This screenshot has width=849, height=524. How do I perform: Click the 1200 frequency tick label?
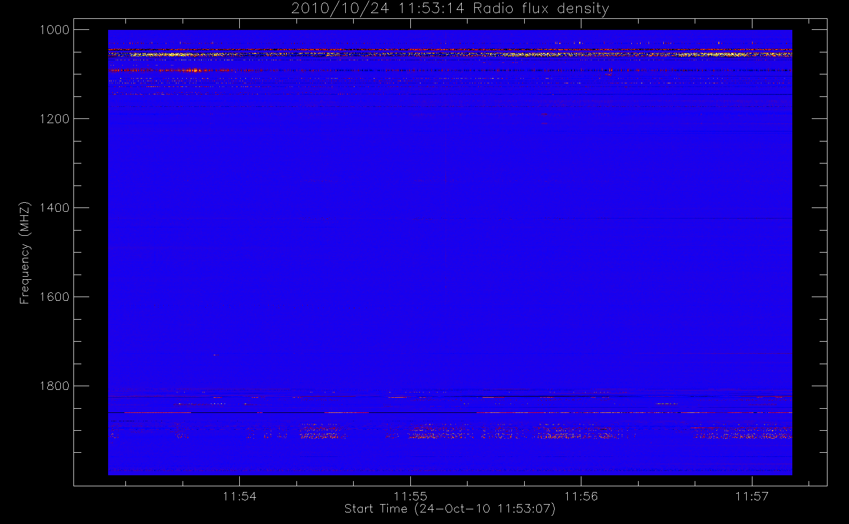click(55, 119)
